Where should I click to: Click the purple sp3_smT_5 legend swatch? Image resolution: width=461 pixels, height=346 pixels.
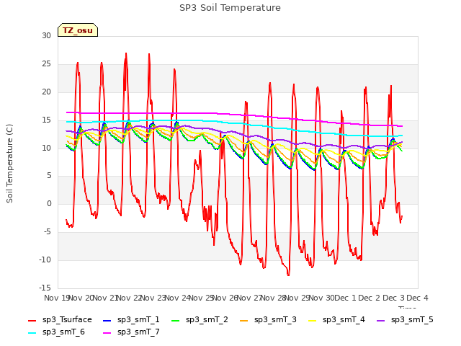coord(381,320)
